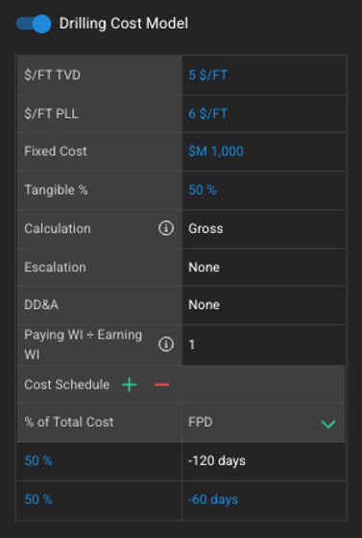Expand the FPD dropdown chevron
The height and width of the screenshot is (538, 362).
pyautogui.click(x=328, y=424)
